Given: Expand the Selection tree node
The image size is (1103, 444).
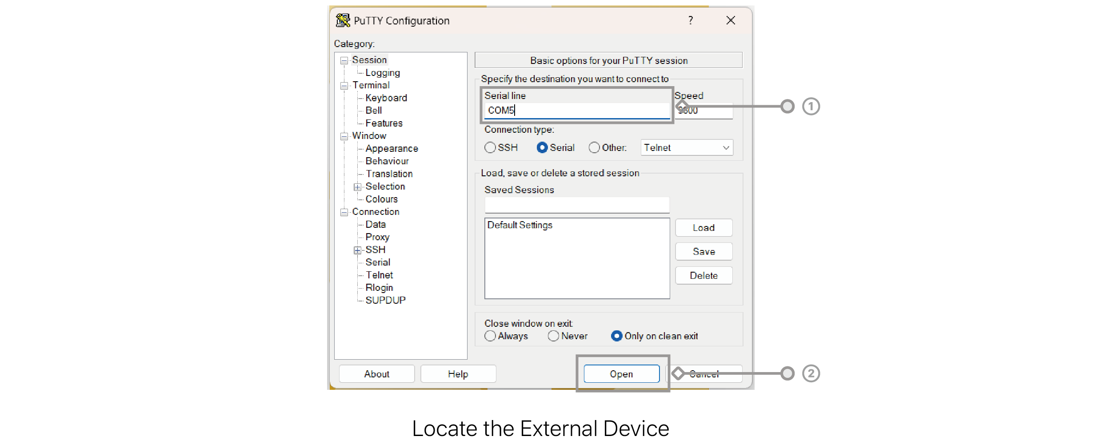Looking at the screenshot, I should point(357,187).
